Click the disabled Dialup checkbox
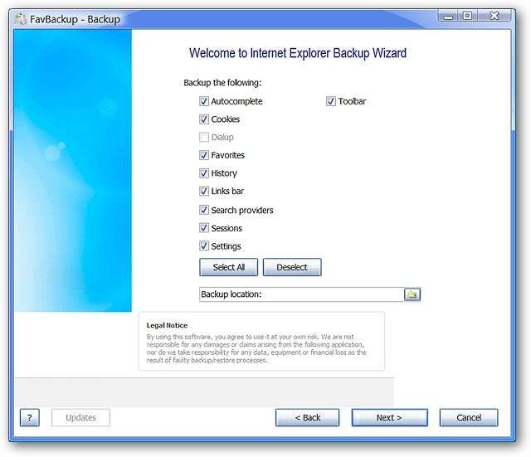 click(204, 137)
